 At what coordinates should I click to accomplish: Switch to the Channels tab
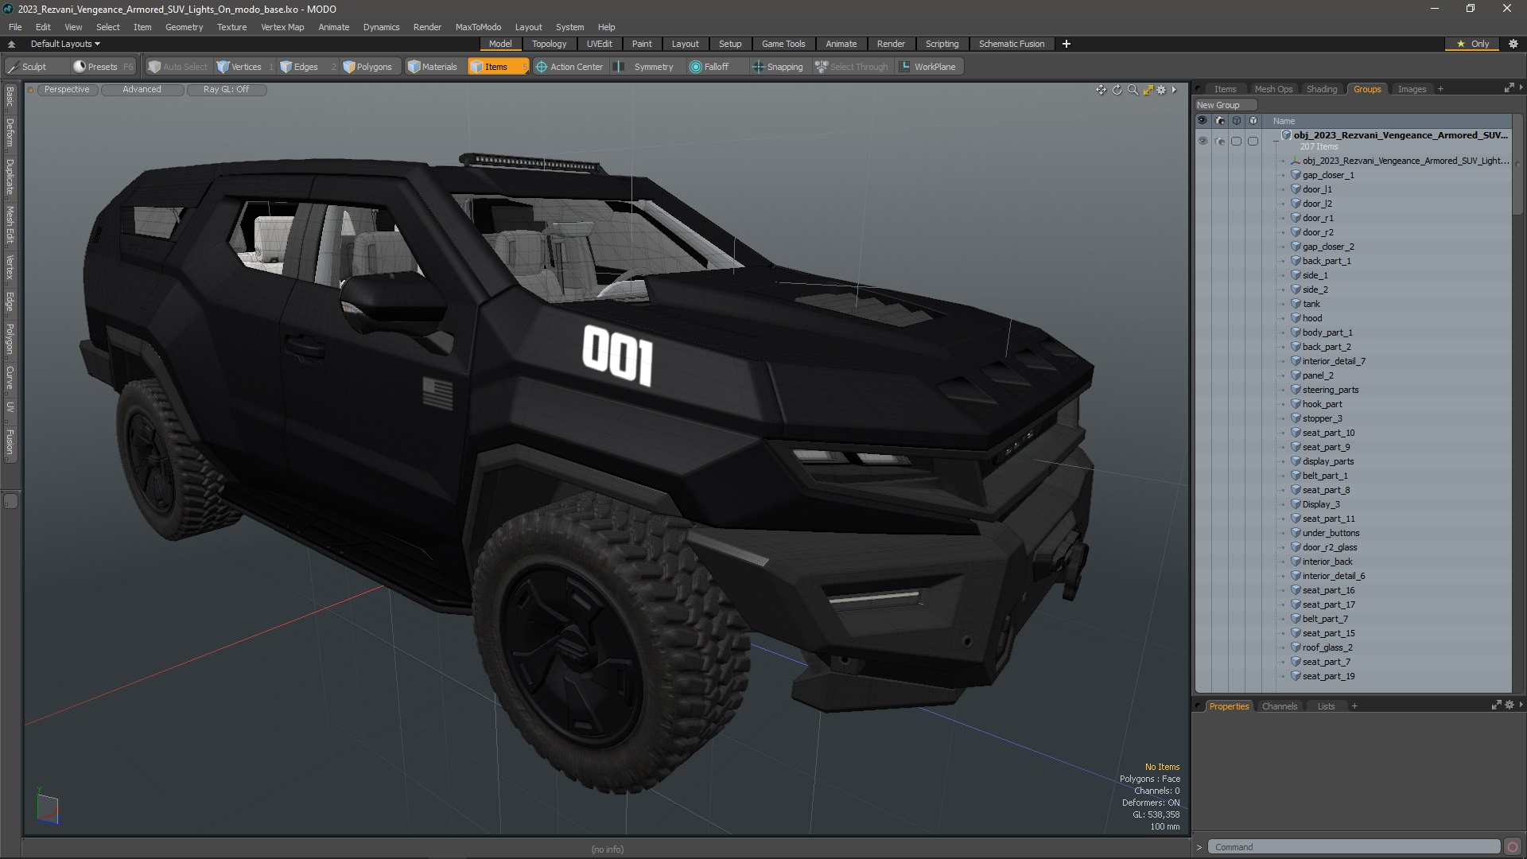tap(1280, 706)
